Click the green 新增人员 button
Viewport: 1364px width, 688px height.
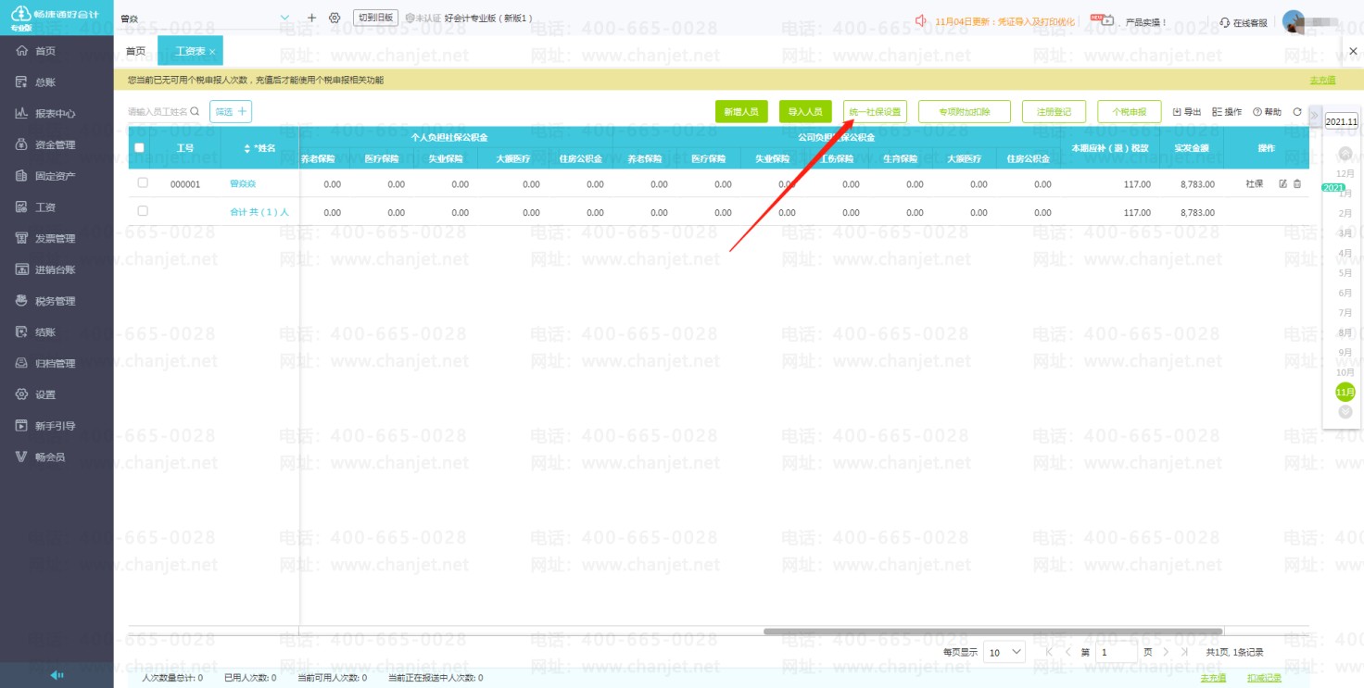pyautogui.click(x=741, y=112)
